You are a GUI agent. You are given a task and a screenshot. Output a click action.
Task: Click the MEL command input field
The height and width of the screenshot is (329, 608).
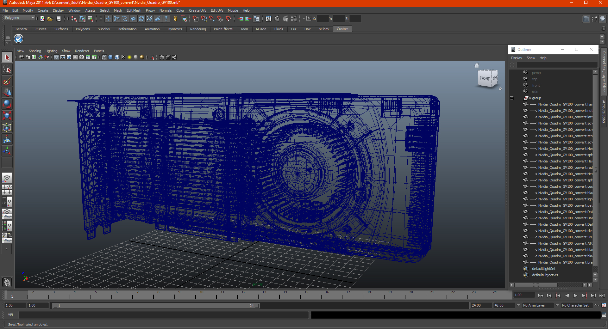tap(163, 315)
